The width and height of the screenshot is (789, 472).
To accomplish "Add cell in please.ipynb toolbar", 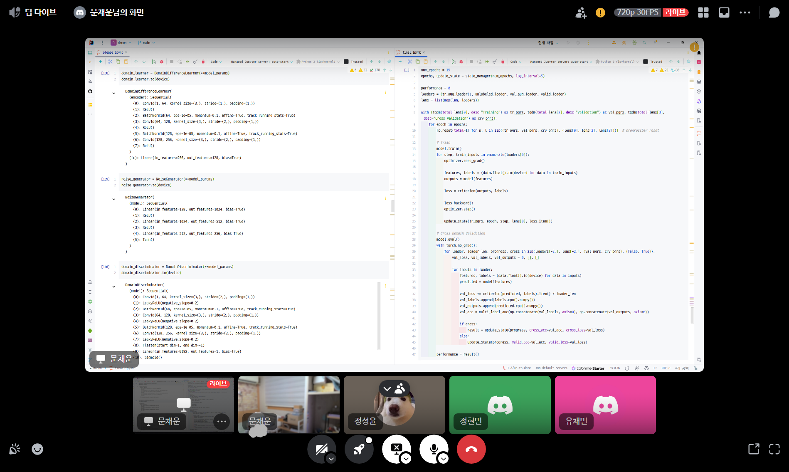I will [100, 62].
